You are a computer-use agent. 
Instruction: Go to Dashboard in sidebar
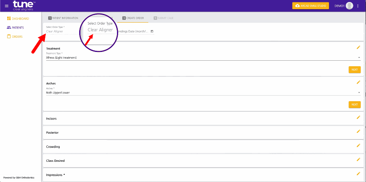[x=18, y=19]
